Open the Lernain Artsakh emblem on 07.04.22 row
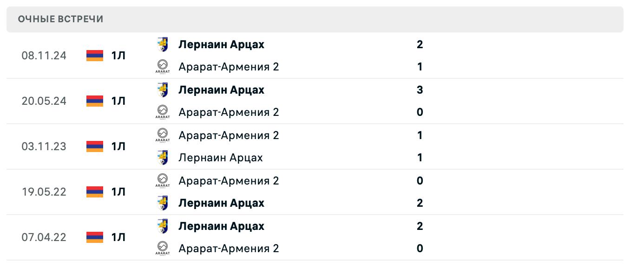 [x=164, y=226]
